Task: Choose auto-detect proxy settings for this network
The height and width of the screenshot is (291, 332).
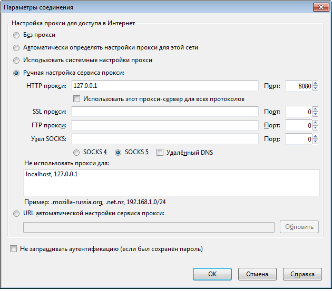Action: tap(16, 48)
